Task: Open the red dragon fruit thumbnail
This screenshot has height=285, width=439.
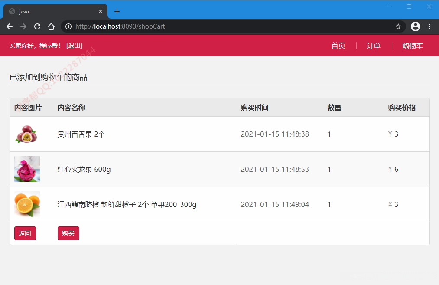Action: (27, 169)
